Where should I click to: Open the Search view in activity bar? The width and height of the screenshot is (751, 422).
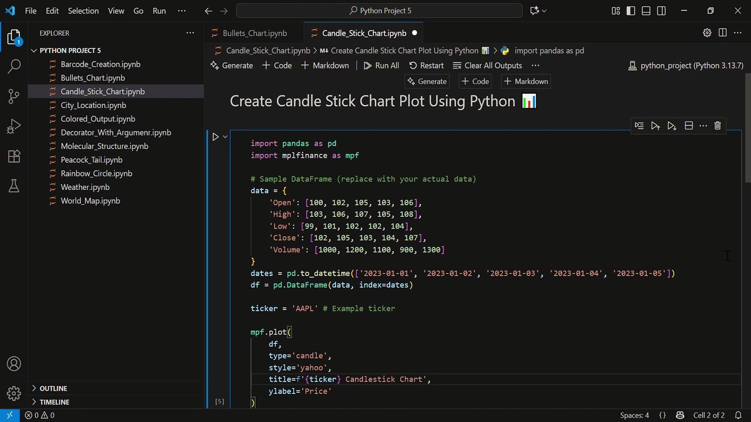[14, 66]
